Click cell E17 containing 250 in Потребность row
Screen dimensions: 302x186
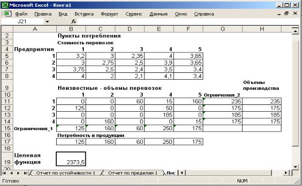pos(159,142)
